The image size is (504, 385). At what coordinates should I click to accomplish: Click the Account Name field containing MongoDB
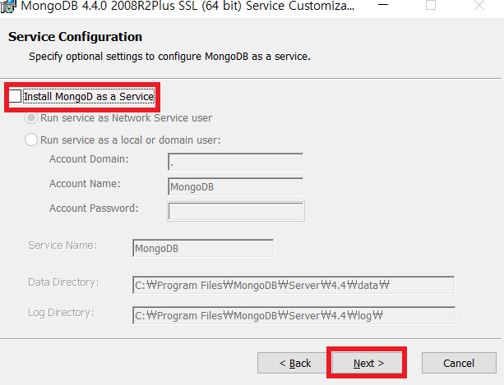tap(236, 186)
